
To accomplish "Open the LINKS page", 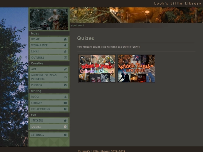I will [x=49, y=51].
